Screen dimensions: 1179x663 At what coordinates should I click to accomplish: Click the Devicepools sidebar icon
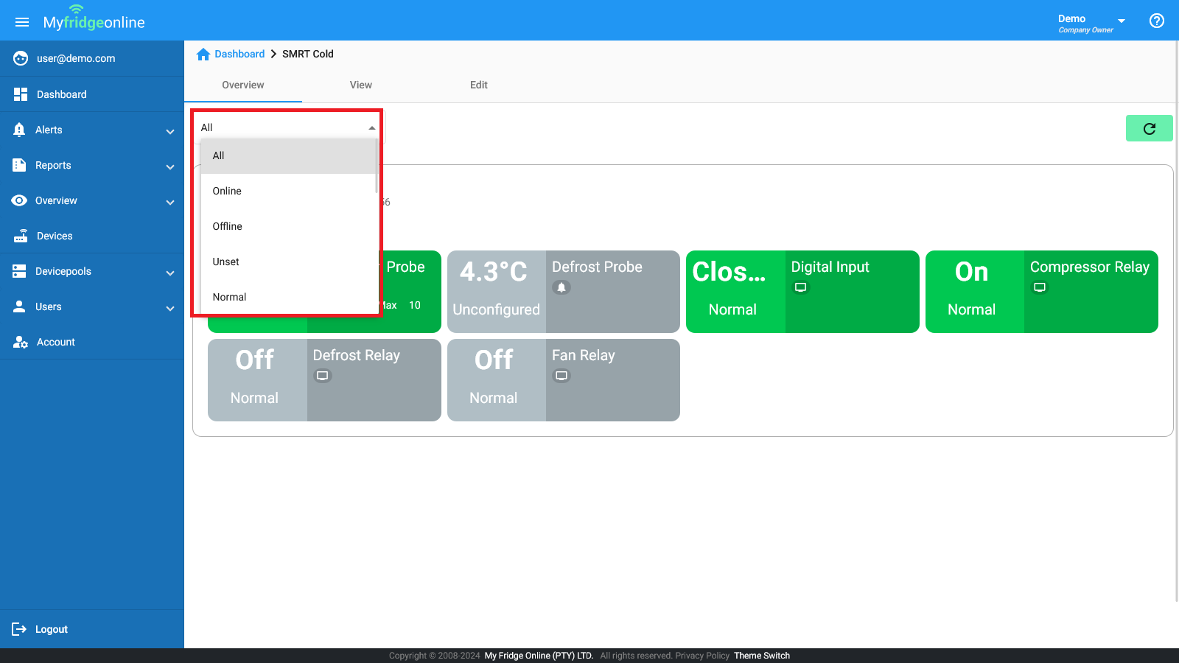tap(19, 271)
